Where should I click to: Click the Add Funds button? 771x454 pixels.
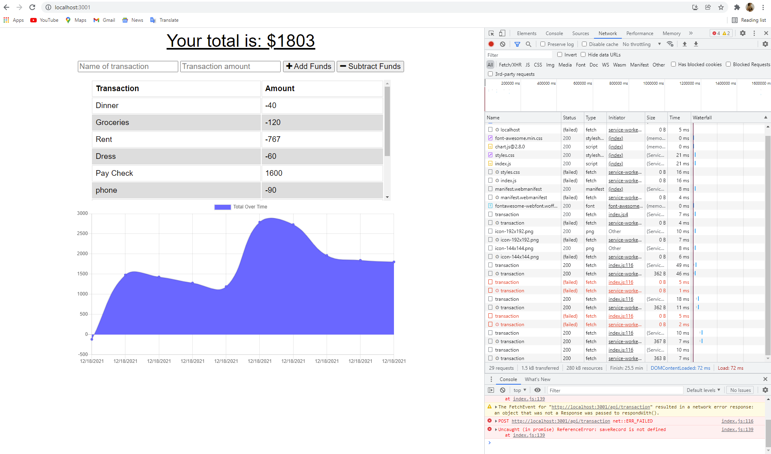tap(308, 66)
